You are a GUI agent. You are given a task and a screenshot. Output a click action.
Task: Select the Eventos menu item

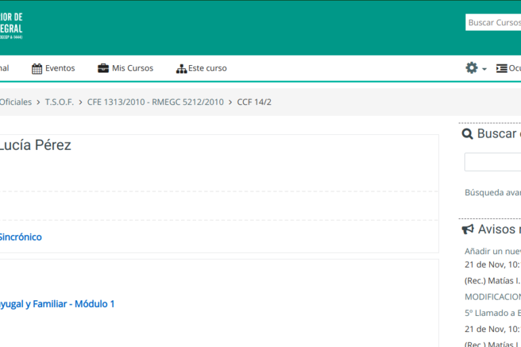click(60, 68)
